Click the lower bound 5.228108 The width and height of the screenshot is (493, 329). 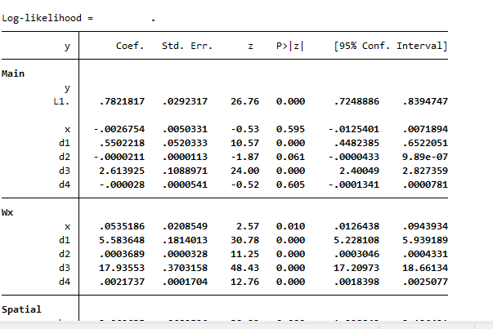pos(356,240)
